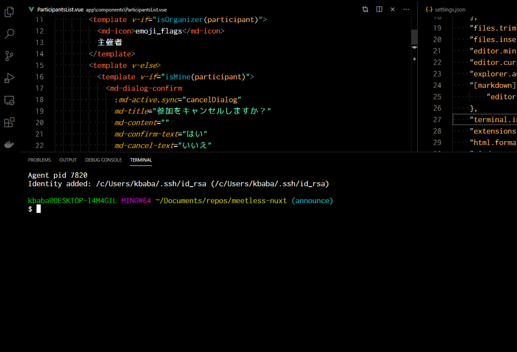Select the TERMINAL panel tab
This screenshot has height=352, width=517.
pos(141,160)
